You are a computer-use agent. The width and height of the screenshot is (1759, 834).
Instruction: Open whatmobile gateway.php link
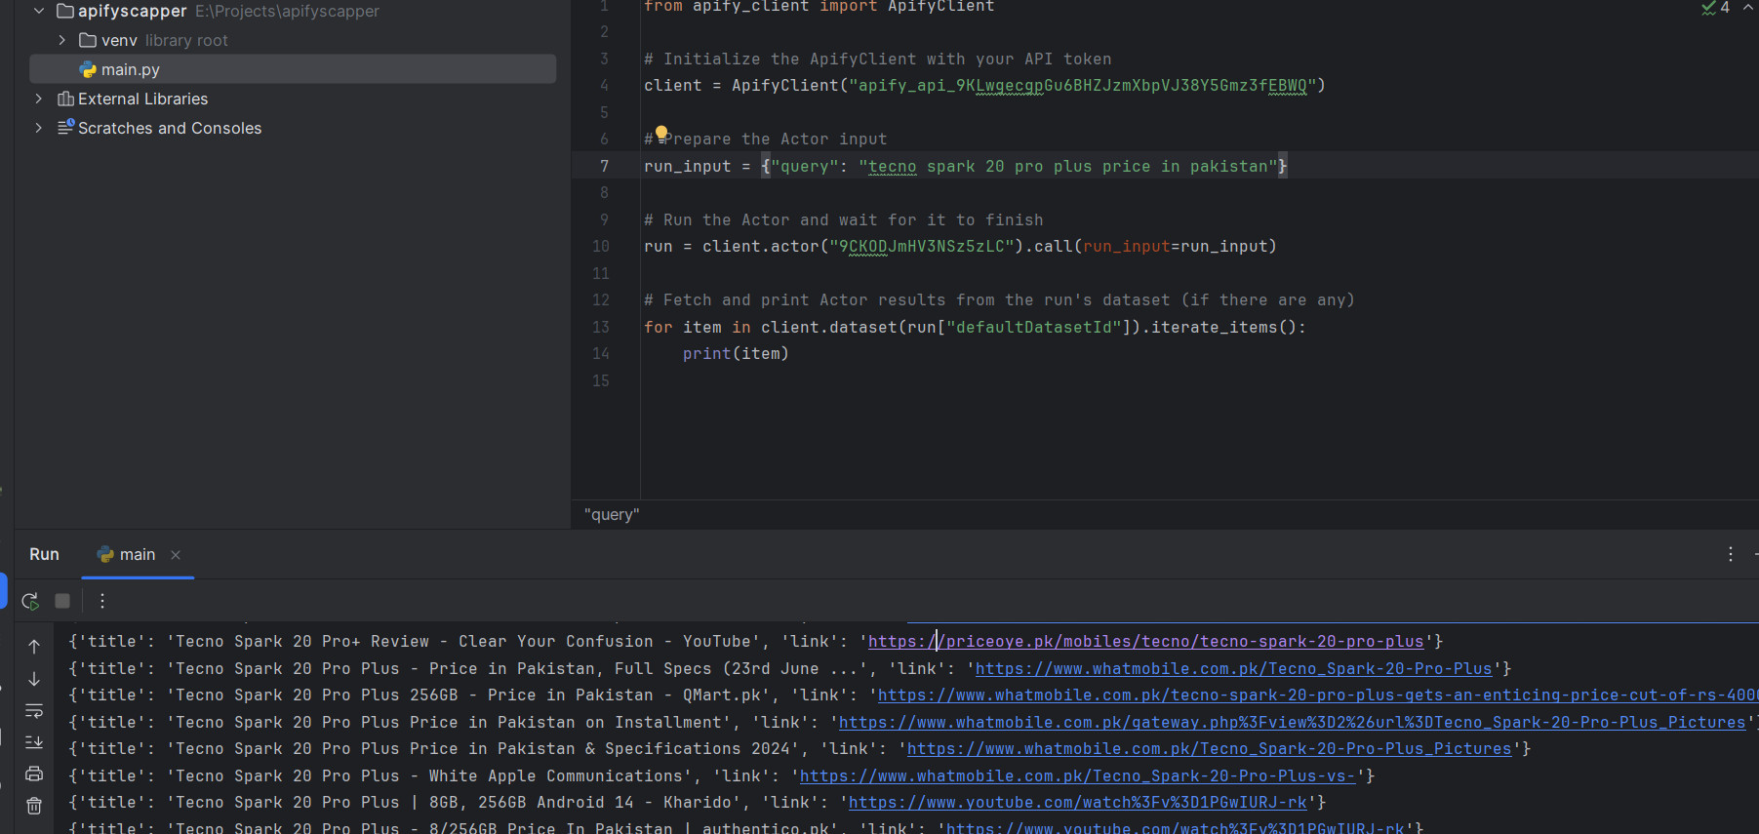coord(1292,723)
